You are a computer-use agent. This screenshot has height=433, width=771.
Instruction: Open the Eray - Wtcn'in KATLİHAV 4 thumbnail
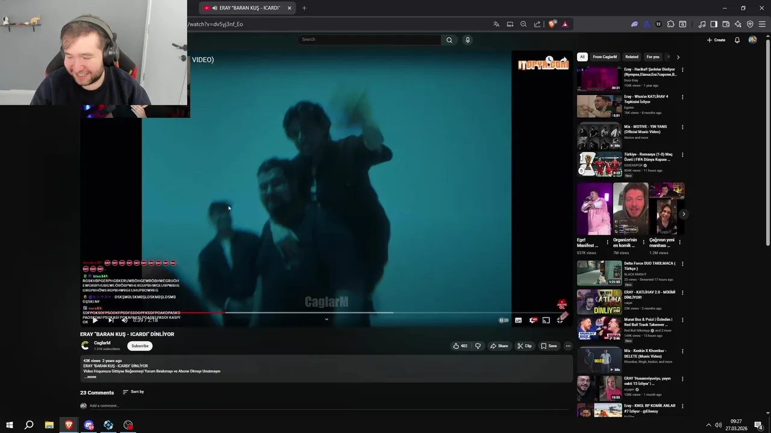point(599,106)
